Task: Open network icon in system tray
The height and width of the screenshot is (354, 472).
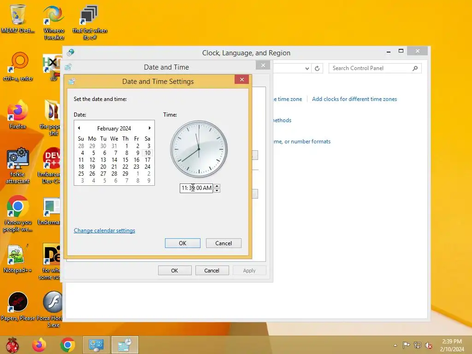Action: pyautogui.click(x=418, y=345)
